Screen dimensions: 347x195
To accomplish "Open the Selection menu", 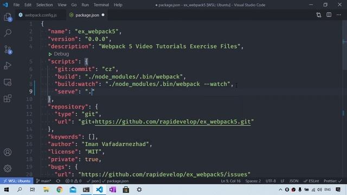I will click(x=44, y=5).
